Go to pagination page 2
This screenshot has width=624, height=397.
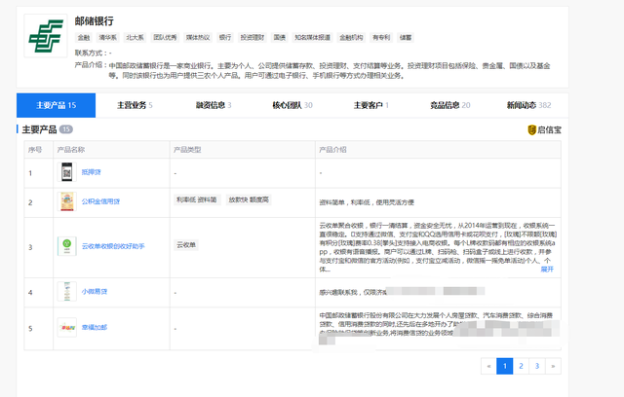click(x=521, y=366)
